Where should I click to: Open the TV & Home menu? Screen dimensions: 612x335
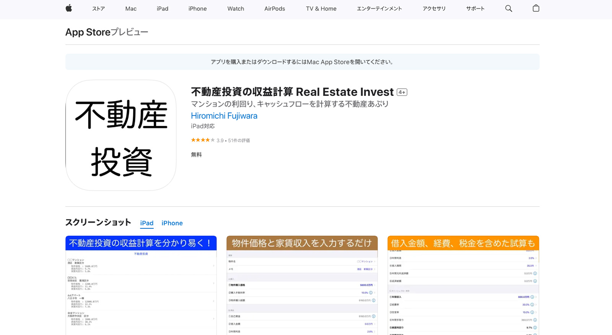click(x=321, y=8)
